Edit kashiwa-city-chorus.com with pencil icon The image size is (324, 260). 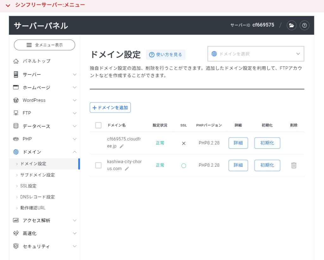point(127,169)
